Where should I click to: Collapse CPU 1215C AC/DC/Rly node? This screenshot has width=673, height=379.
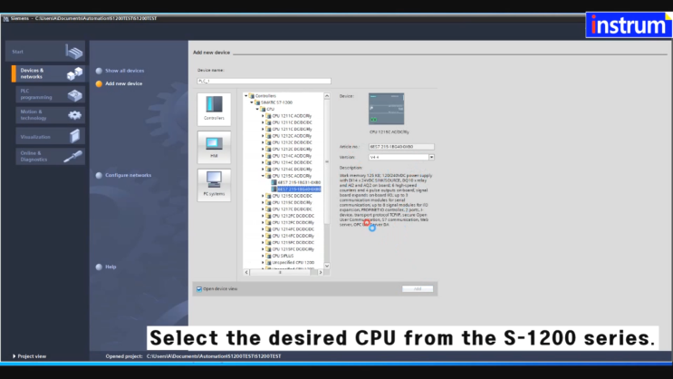pos(263,176)
